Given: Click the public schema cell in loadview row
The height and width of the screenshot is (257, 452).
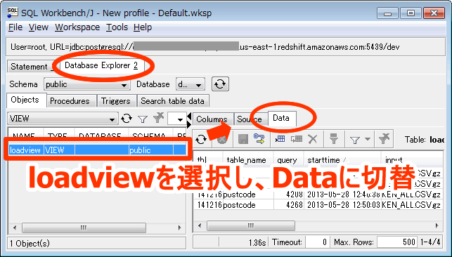Looking at the screenshot, I should 150,150.
